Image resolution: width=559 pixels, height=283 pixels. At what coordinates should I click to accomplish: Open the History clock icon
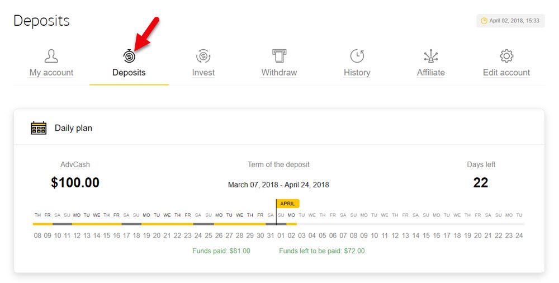[357, 56]
